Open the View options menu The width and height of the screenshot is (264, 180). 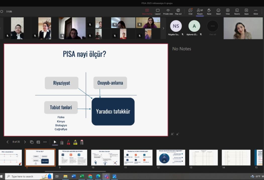point(228,12)
